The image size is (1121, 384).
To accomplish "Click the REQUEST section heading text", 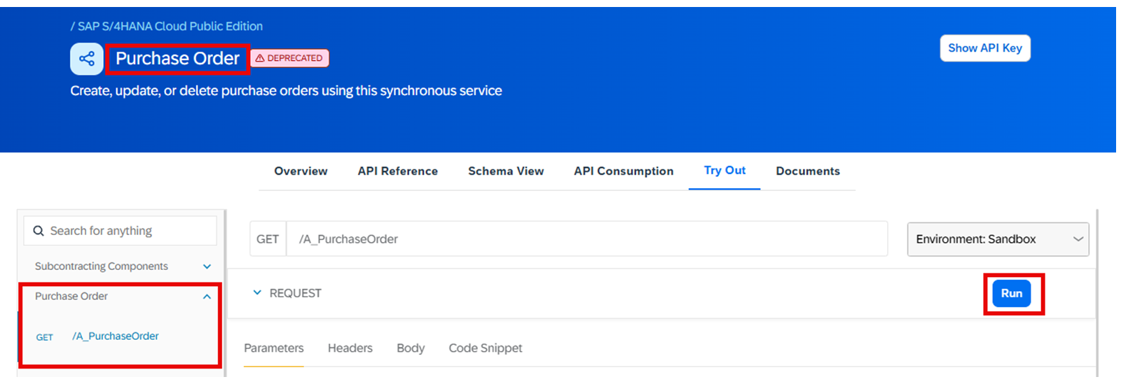I will click(296, 293).
